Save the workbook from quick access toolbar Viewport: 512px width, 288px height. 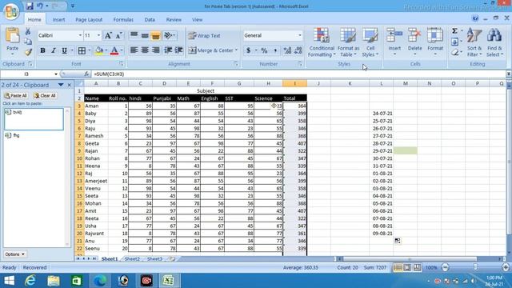pos(30,6)
